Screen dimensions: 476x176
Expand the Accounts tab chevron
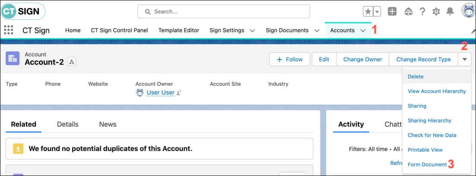363,31
